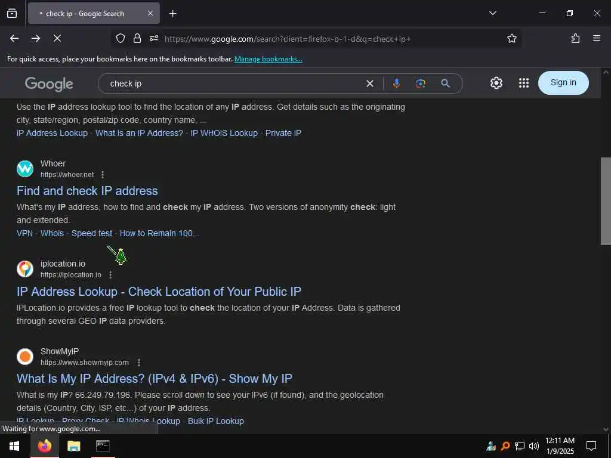This screenshot has width=611, height=458.
Task: Submit search with magnifier icon
Action: pos(445,83)
